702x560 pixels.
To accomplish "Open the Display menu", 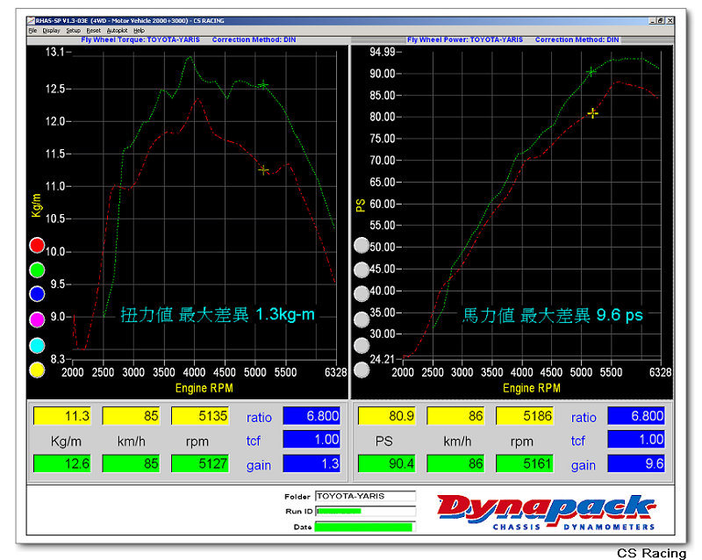I will [51, 31].
